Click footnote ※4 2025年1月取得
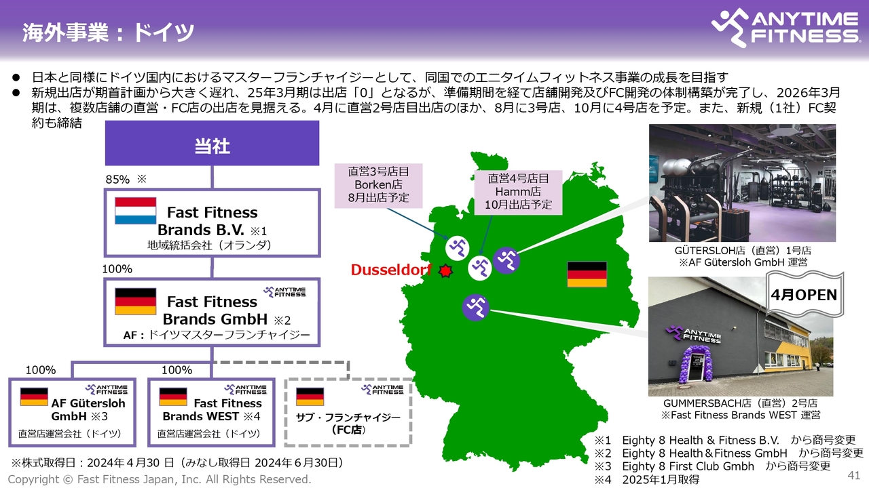Viewport: 869px width, 488px height. (x=646, y=479)
